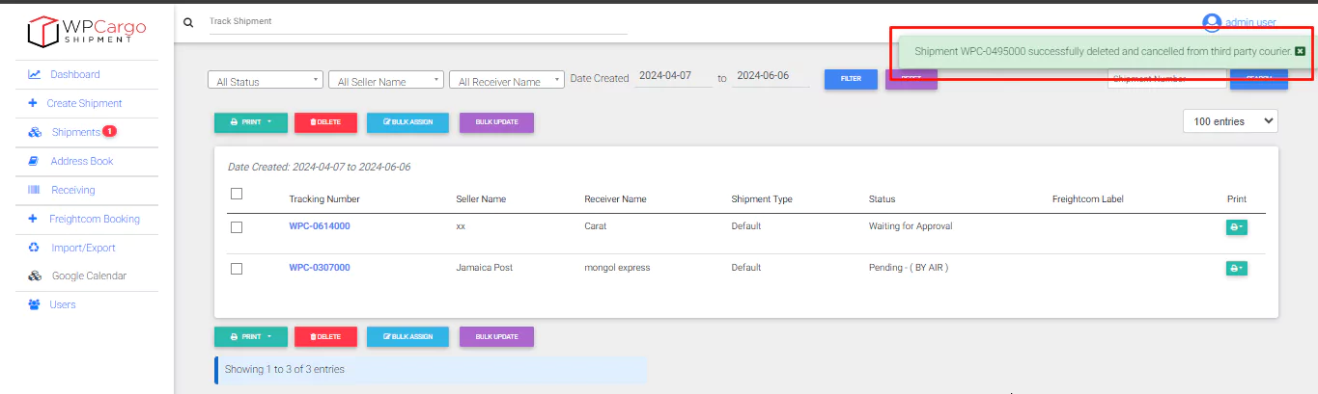Image resolution: width=1318 pixels, height=394 pixels.
Task: Open the All Seller Name dropdown
Action: pos(386,80)
